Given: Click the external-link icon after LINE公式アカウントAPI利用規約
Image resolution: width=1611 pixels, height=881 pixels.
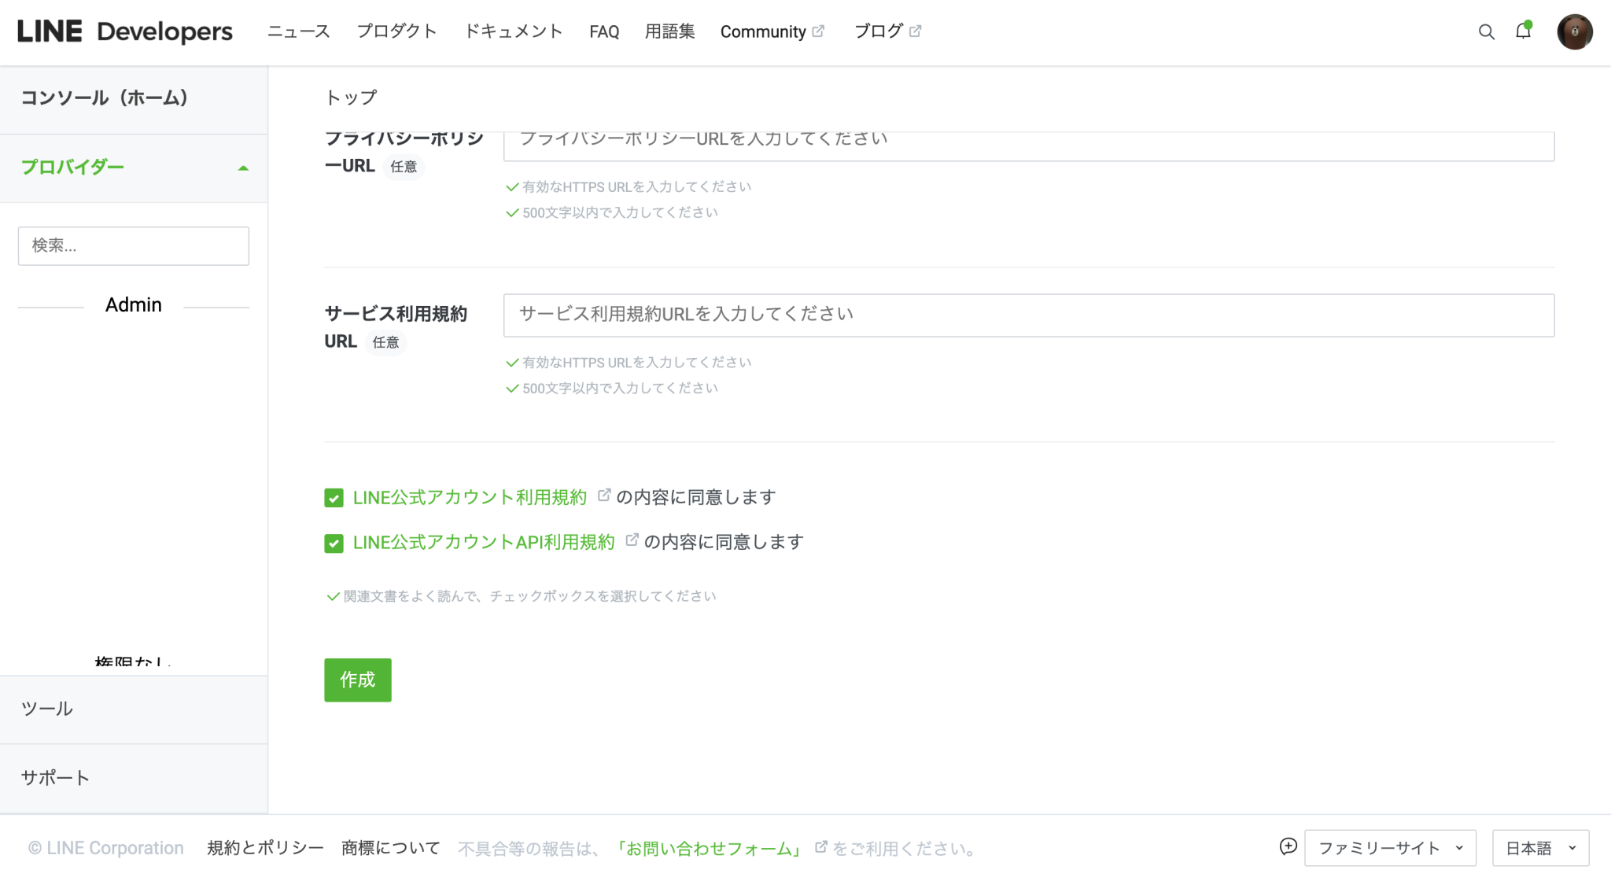Looking at the screenshot, I should point(632,539).
